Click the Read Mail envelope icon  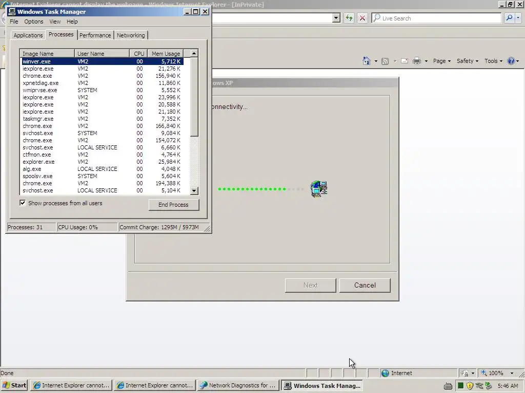(405, 61)
